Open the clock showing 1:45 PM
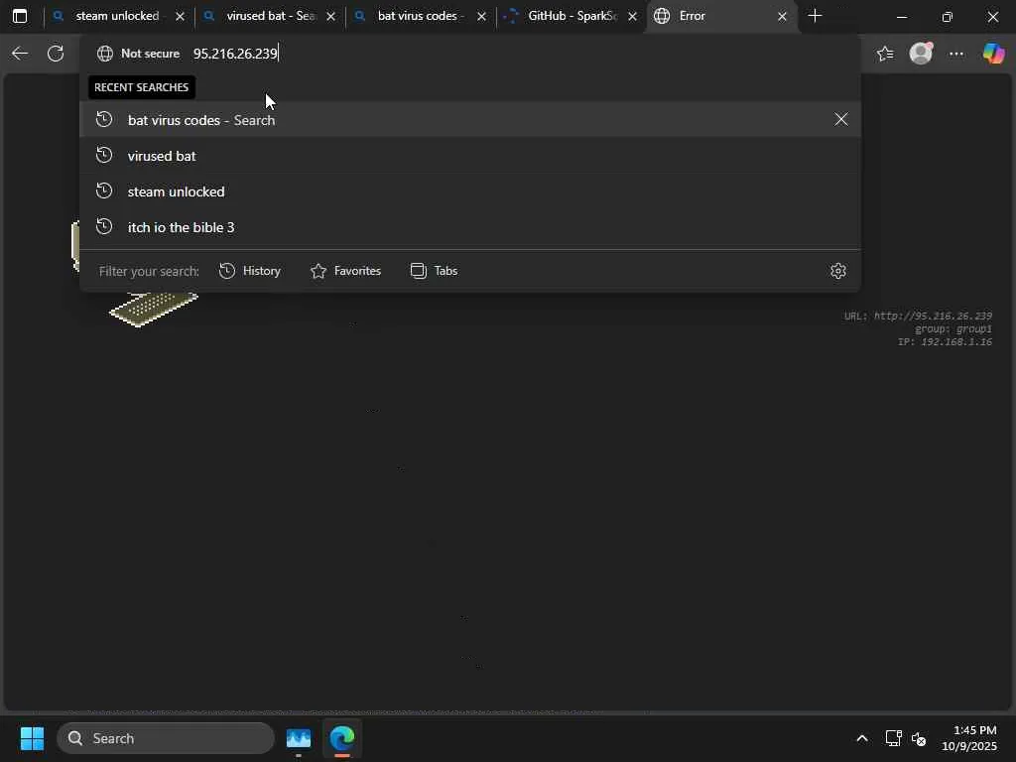The height and width of the screenshot is (762, 1016). coord(969,738)
